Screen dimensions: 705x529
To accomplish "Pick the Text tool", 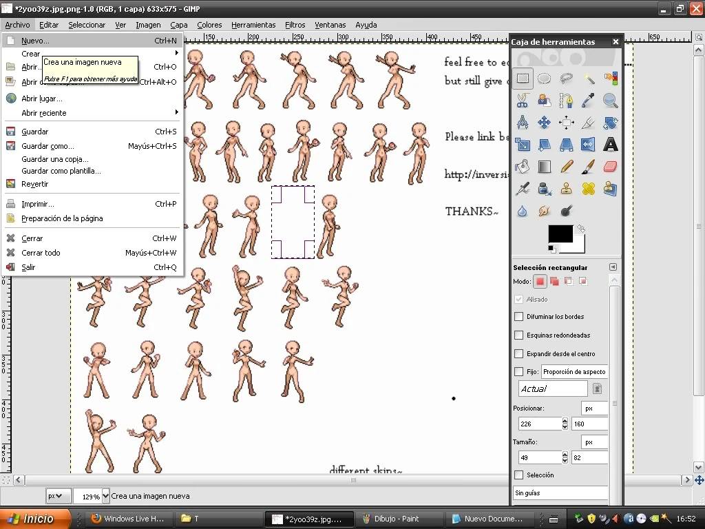I will 610,145.
